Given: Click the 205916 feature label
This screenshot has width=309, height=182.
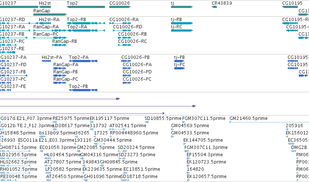Looking at the screenshot, I should click(294, 126).
